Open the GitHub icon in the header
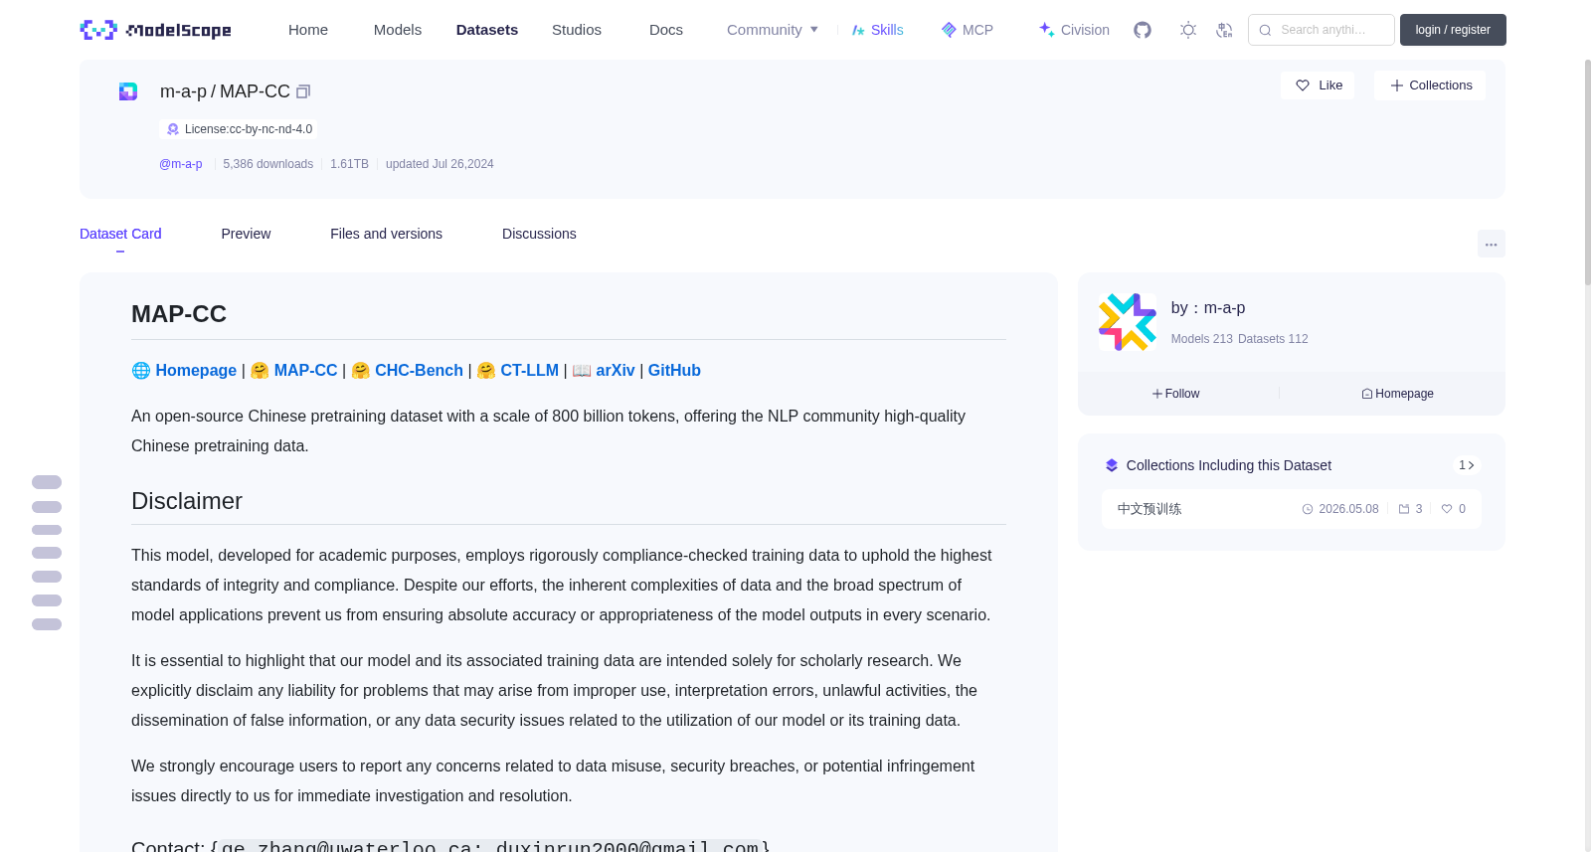 (x=1143, y=30)
